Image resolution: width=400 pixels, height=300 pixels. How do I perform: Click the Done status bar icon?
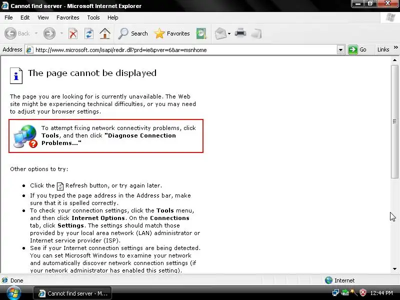pyautogui.click(x=4, y=280)
